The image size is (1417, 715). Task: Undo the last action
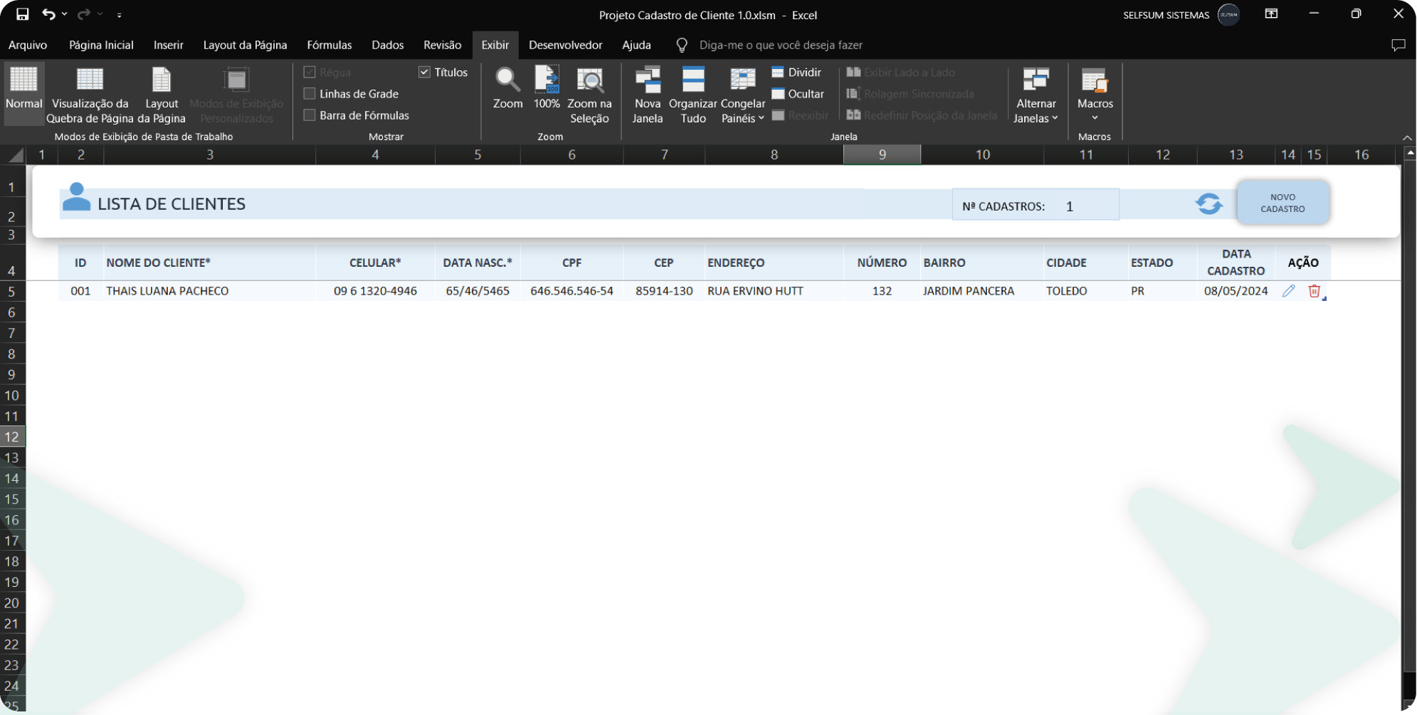pyautogui.click(x=48, y=14)
